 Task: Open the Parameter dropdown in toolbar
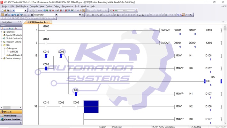(56, 15)
